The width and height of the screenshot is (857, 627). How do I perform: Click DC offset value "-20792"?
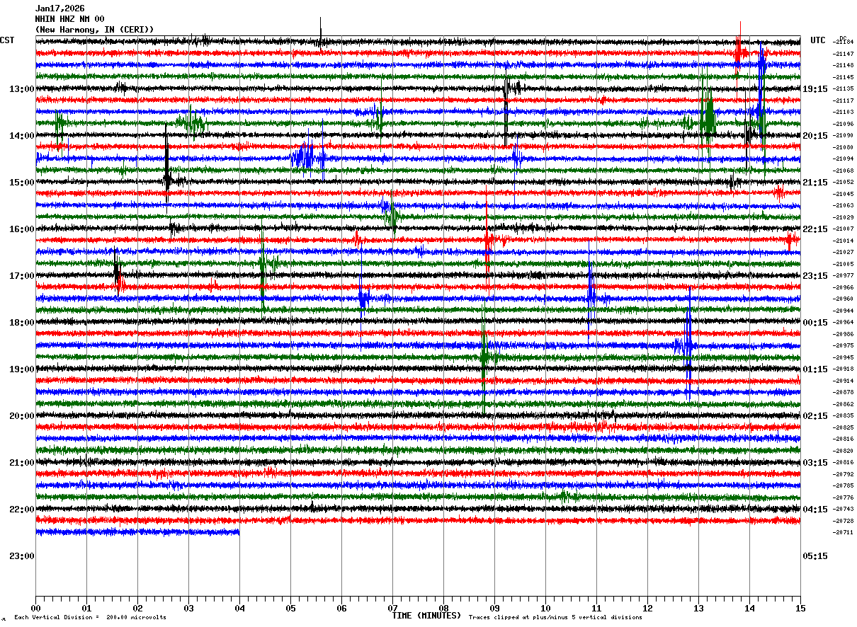click(x=844, y=475)
